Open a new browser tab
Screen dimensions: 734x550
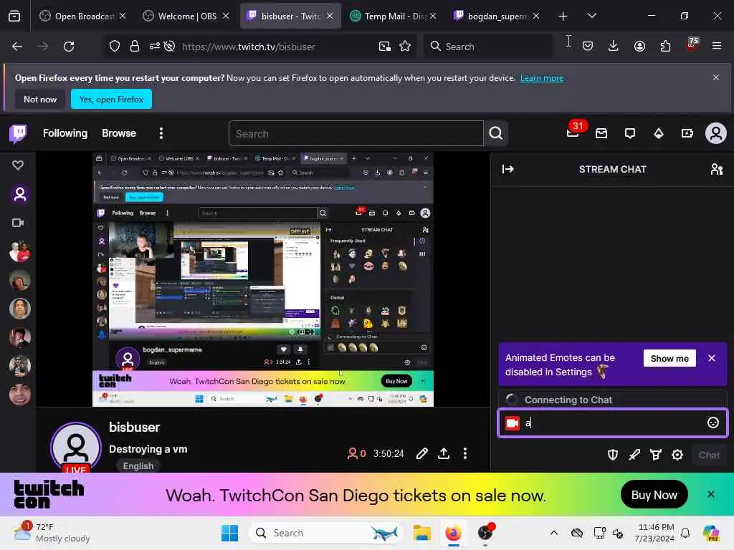(x=563, y=16)
